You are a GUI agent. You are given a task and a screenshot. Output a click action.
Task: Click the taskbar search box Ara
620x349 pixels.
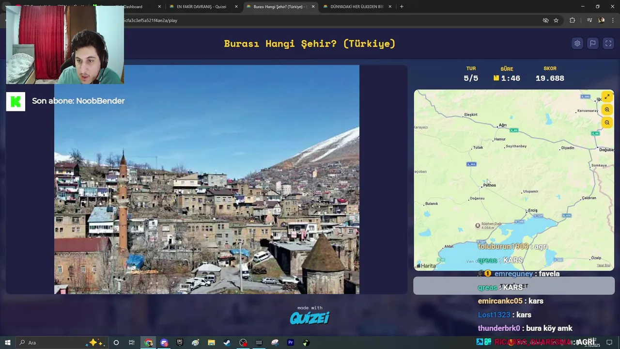click(x=62, y=343)
